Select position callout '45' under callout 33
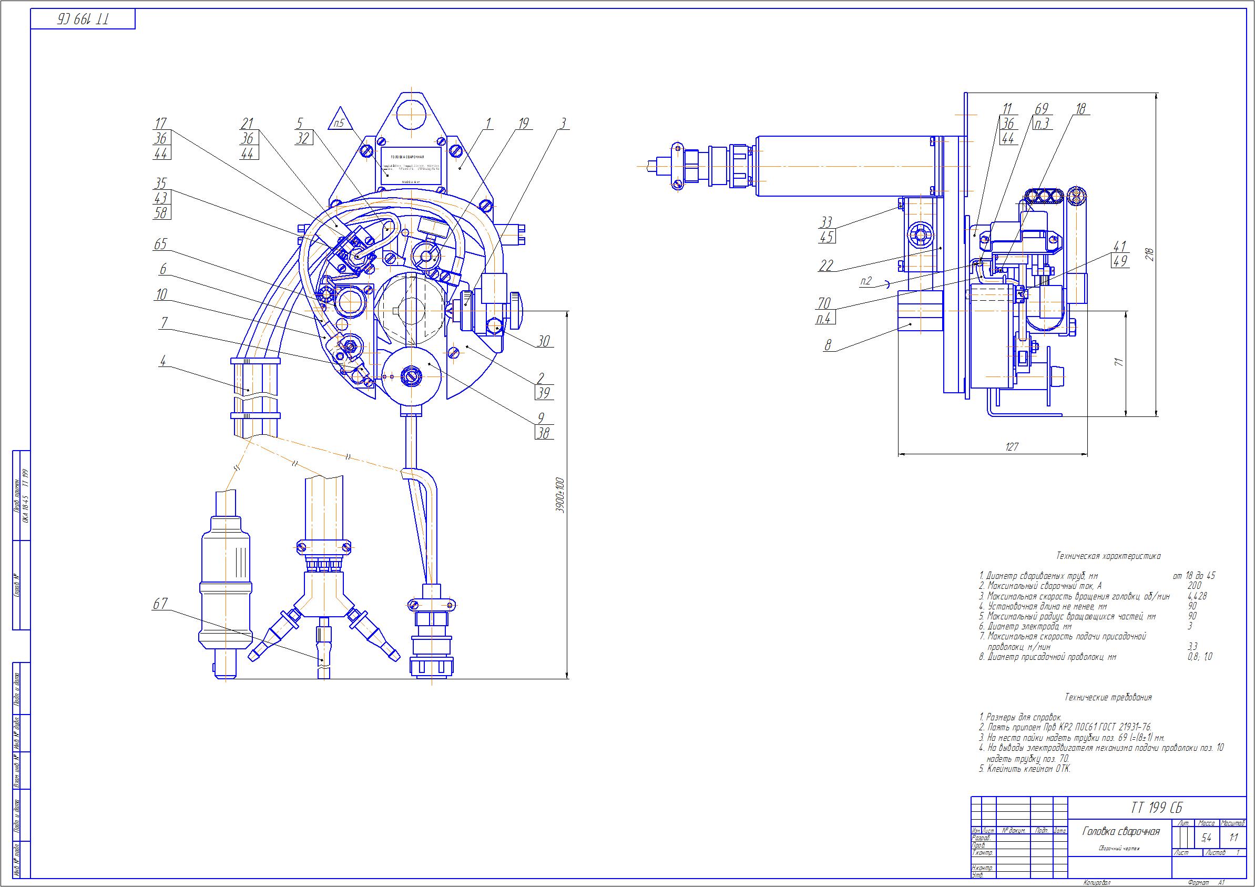Image resolution: width=1255 pixels, height=887 pixels. pyautogui.click(x=826, y=237)
